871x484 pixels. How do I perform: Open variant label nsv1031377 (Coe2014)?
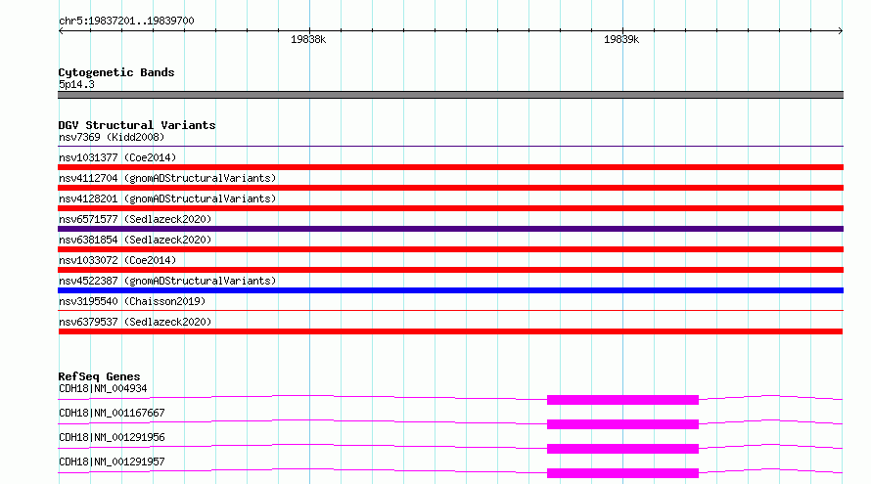117,157
